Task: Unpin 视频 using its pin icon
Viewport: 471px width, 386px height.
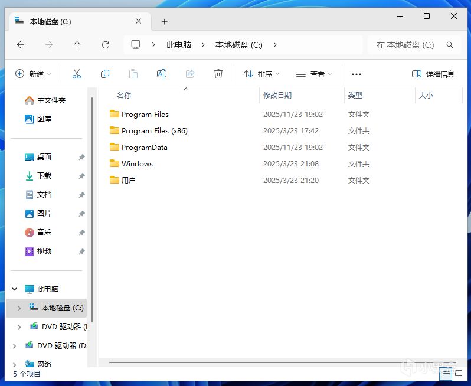Action: click(x=81, y=251)
